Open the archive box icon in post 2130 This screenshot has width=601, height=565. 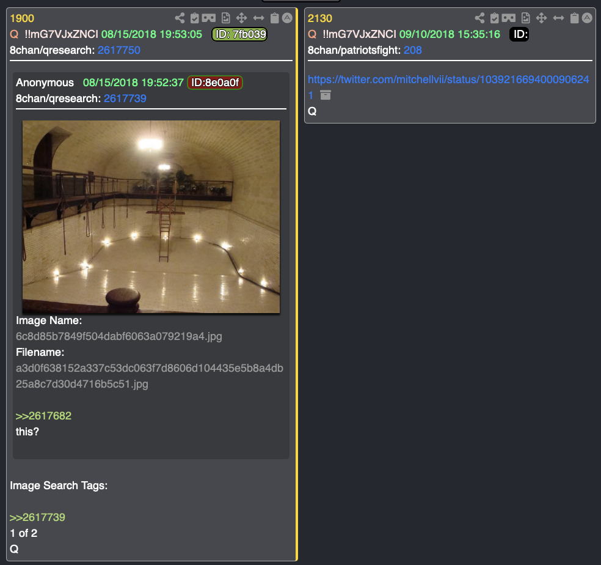point(326,95)
